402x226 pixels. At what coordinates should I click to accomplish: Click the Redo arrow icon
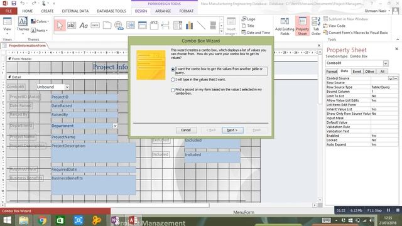[33, 3]
